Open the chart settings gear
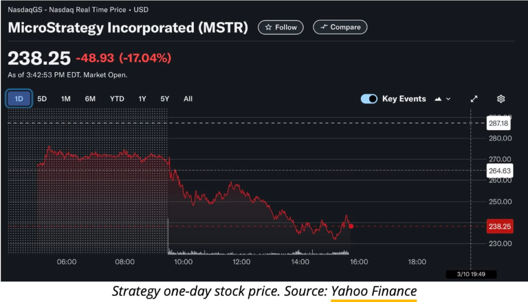The width and height of the screenshot is (528, 302). tap(501, 99)
